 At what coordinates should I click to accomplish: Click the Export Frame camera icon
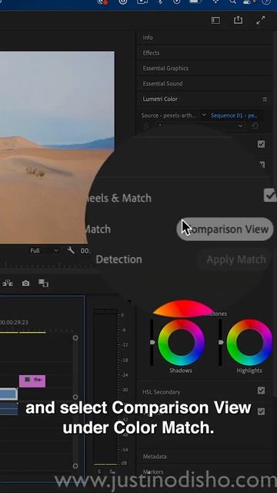coord(25,283)
